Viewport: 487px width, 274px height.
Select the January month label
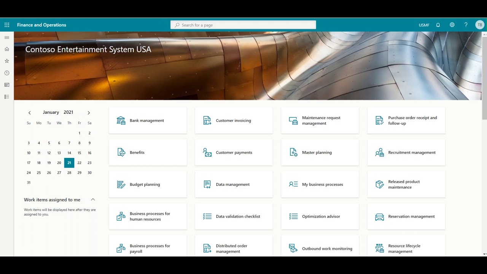pos(51,112)
